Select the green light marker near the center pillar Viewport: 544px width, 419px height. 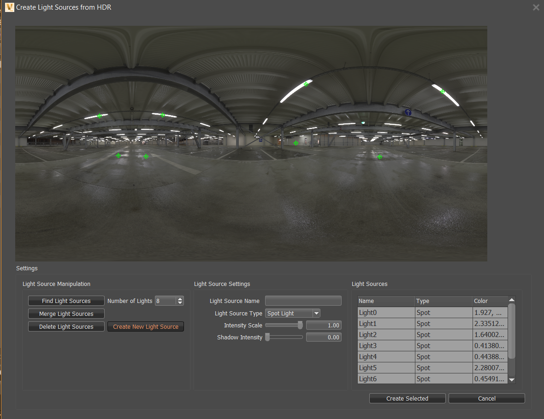point(296,143)
